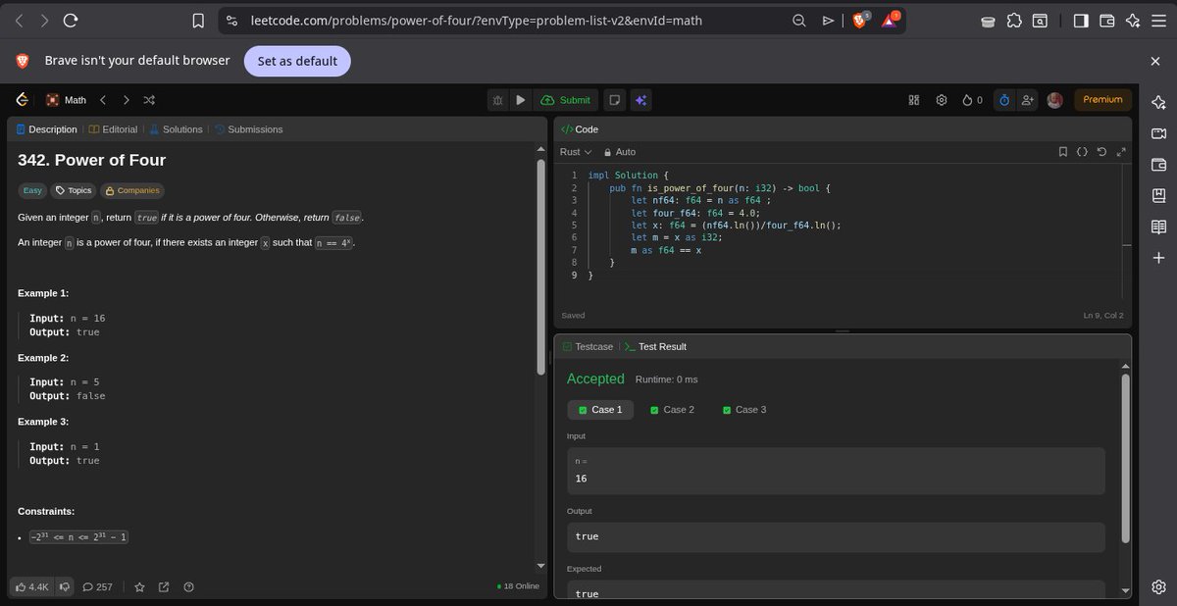Open the help question mark icon

coord(188,587)
